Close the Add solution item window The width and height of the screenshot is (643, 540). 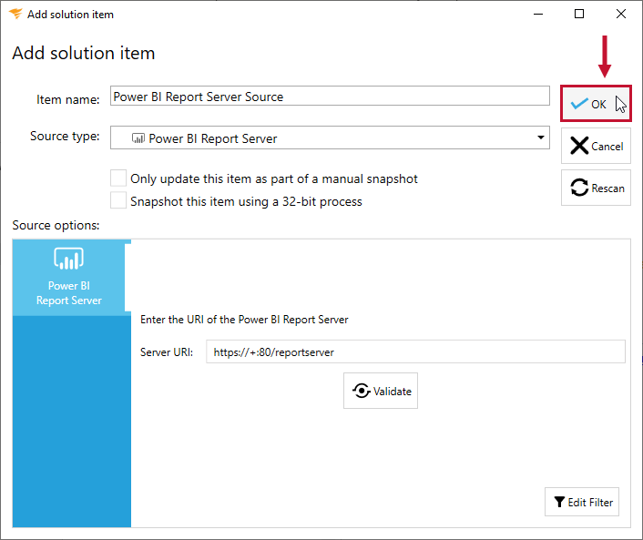click(x=621, y=14)
